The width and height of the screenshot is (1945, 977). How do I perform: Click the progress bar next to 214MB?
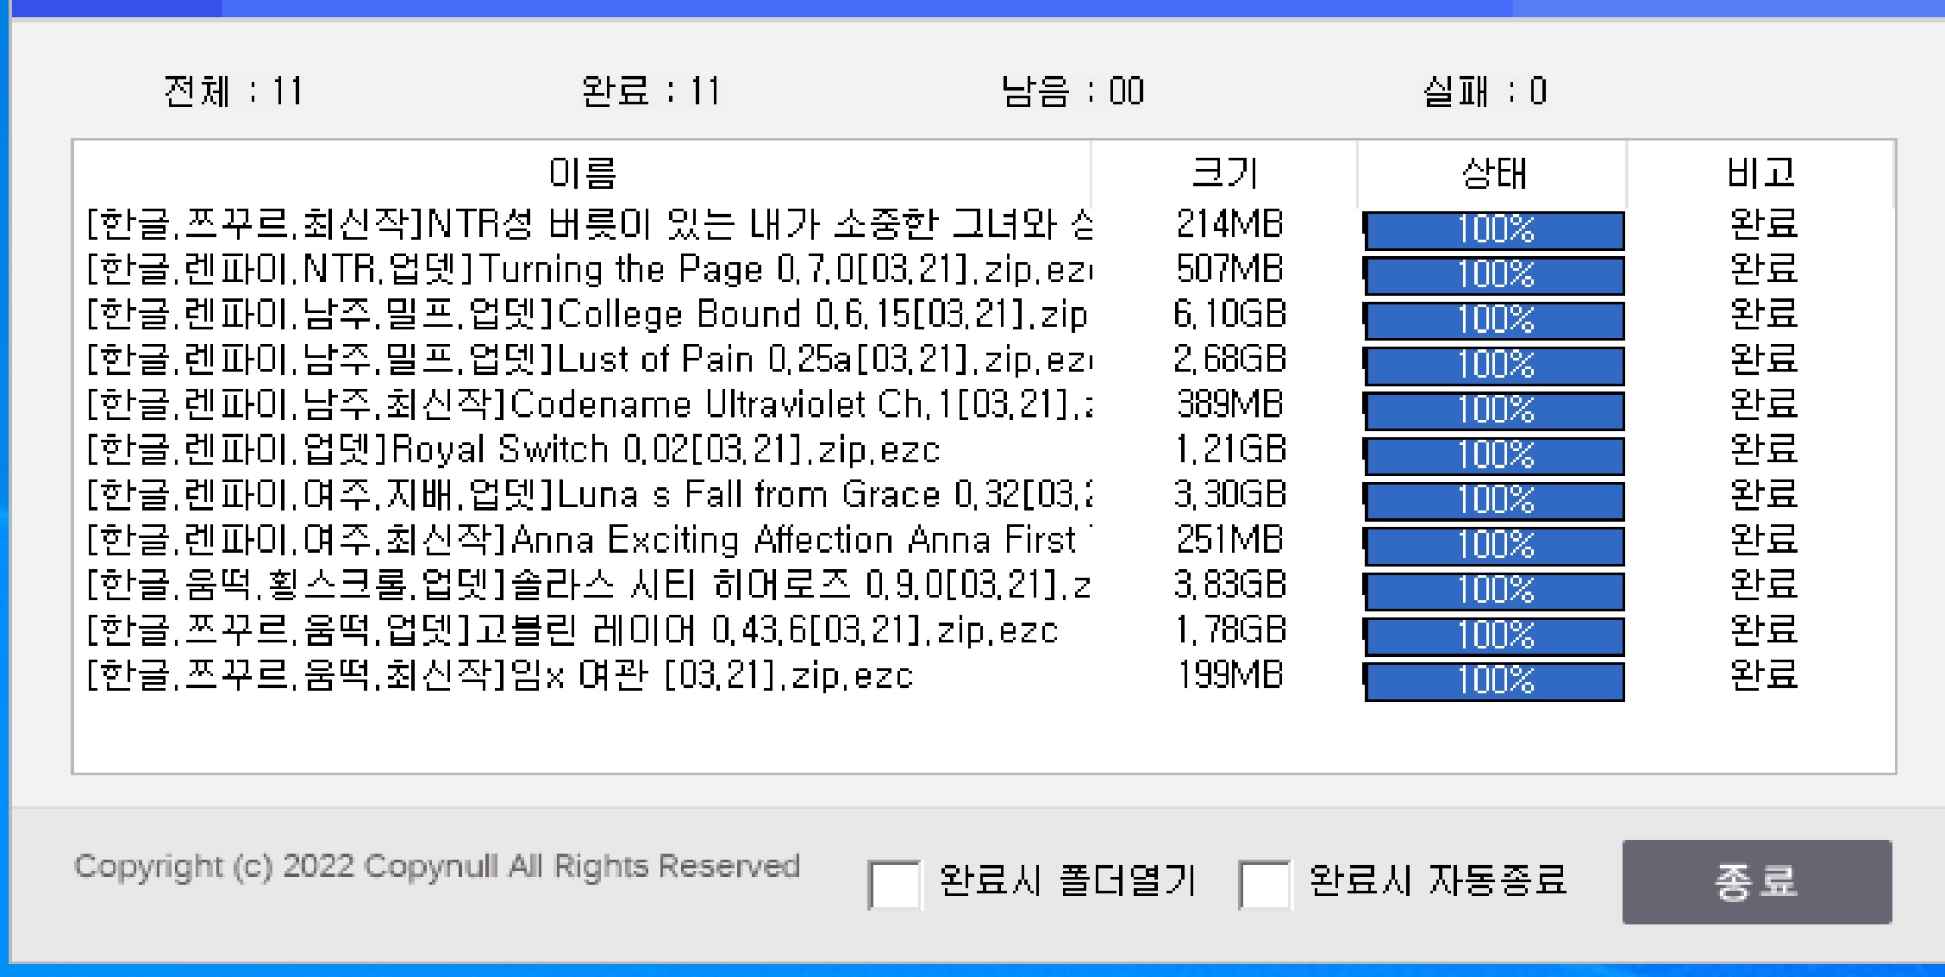(x=1494, y=229)
